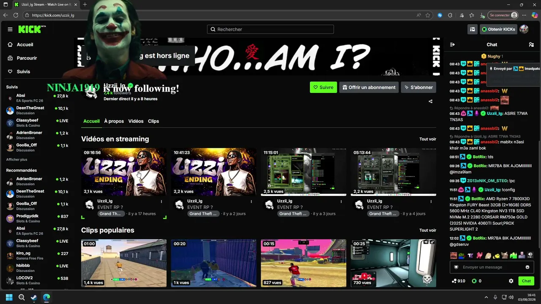
Task: Expand followed channels with Afficher plus
Action: 16,160
